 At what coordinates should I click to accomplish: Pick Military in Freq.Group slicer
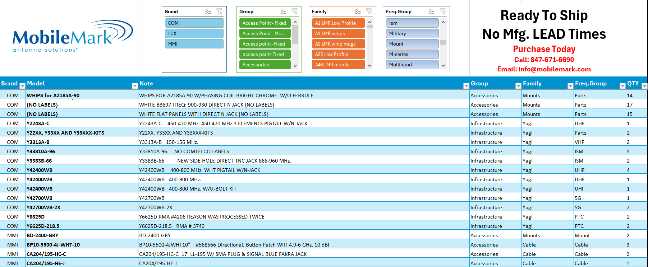(x=412, y=33)
